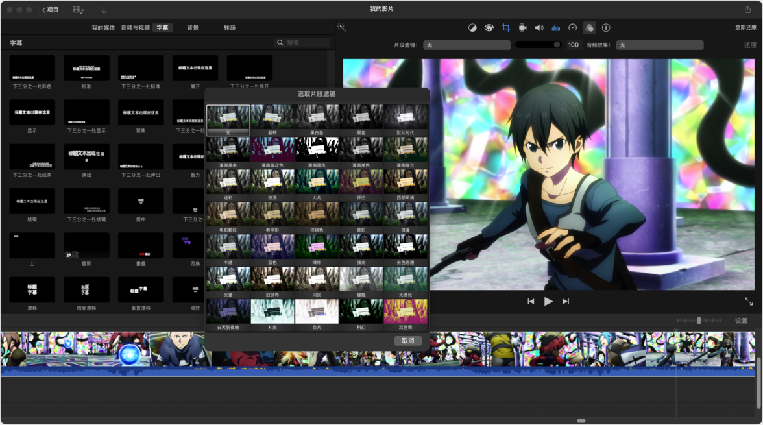Click the horizontal timeline scrollbar handle

tap(581, 420)
